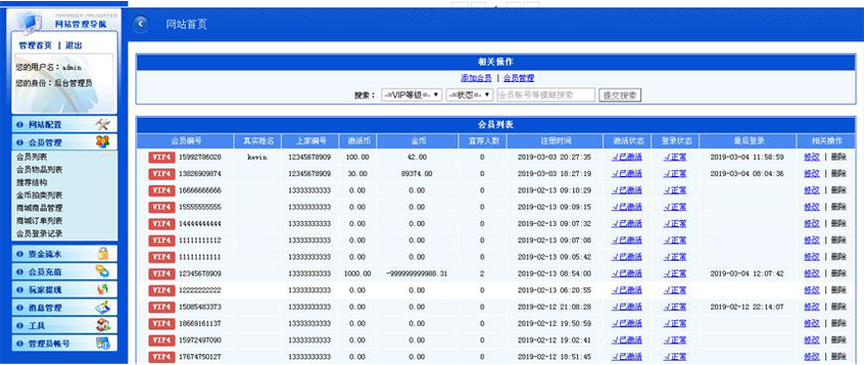Click 修改 for member 12345678909
The width and height of the screenshot is (864, 365).
point(811,274)
